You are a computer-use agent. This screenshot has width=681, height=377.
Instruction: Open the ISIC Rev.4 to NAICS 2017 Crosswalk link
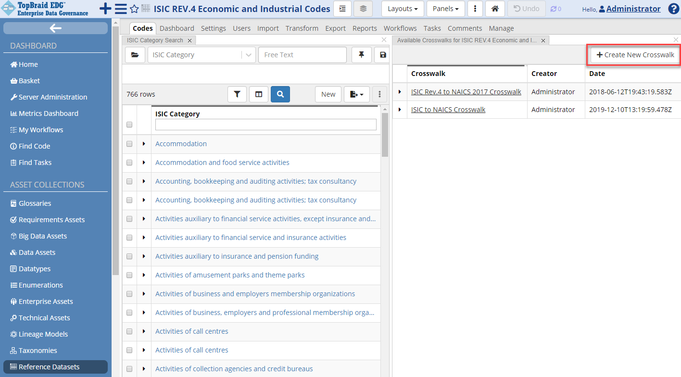(x=466, y=92)
